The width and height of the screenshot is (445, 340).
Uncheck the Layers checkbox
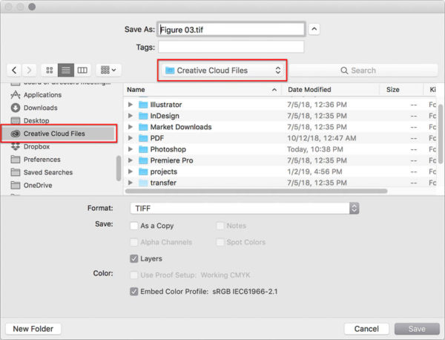pos(134,258)
